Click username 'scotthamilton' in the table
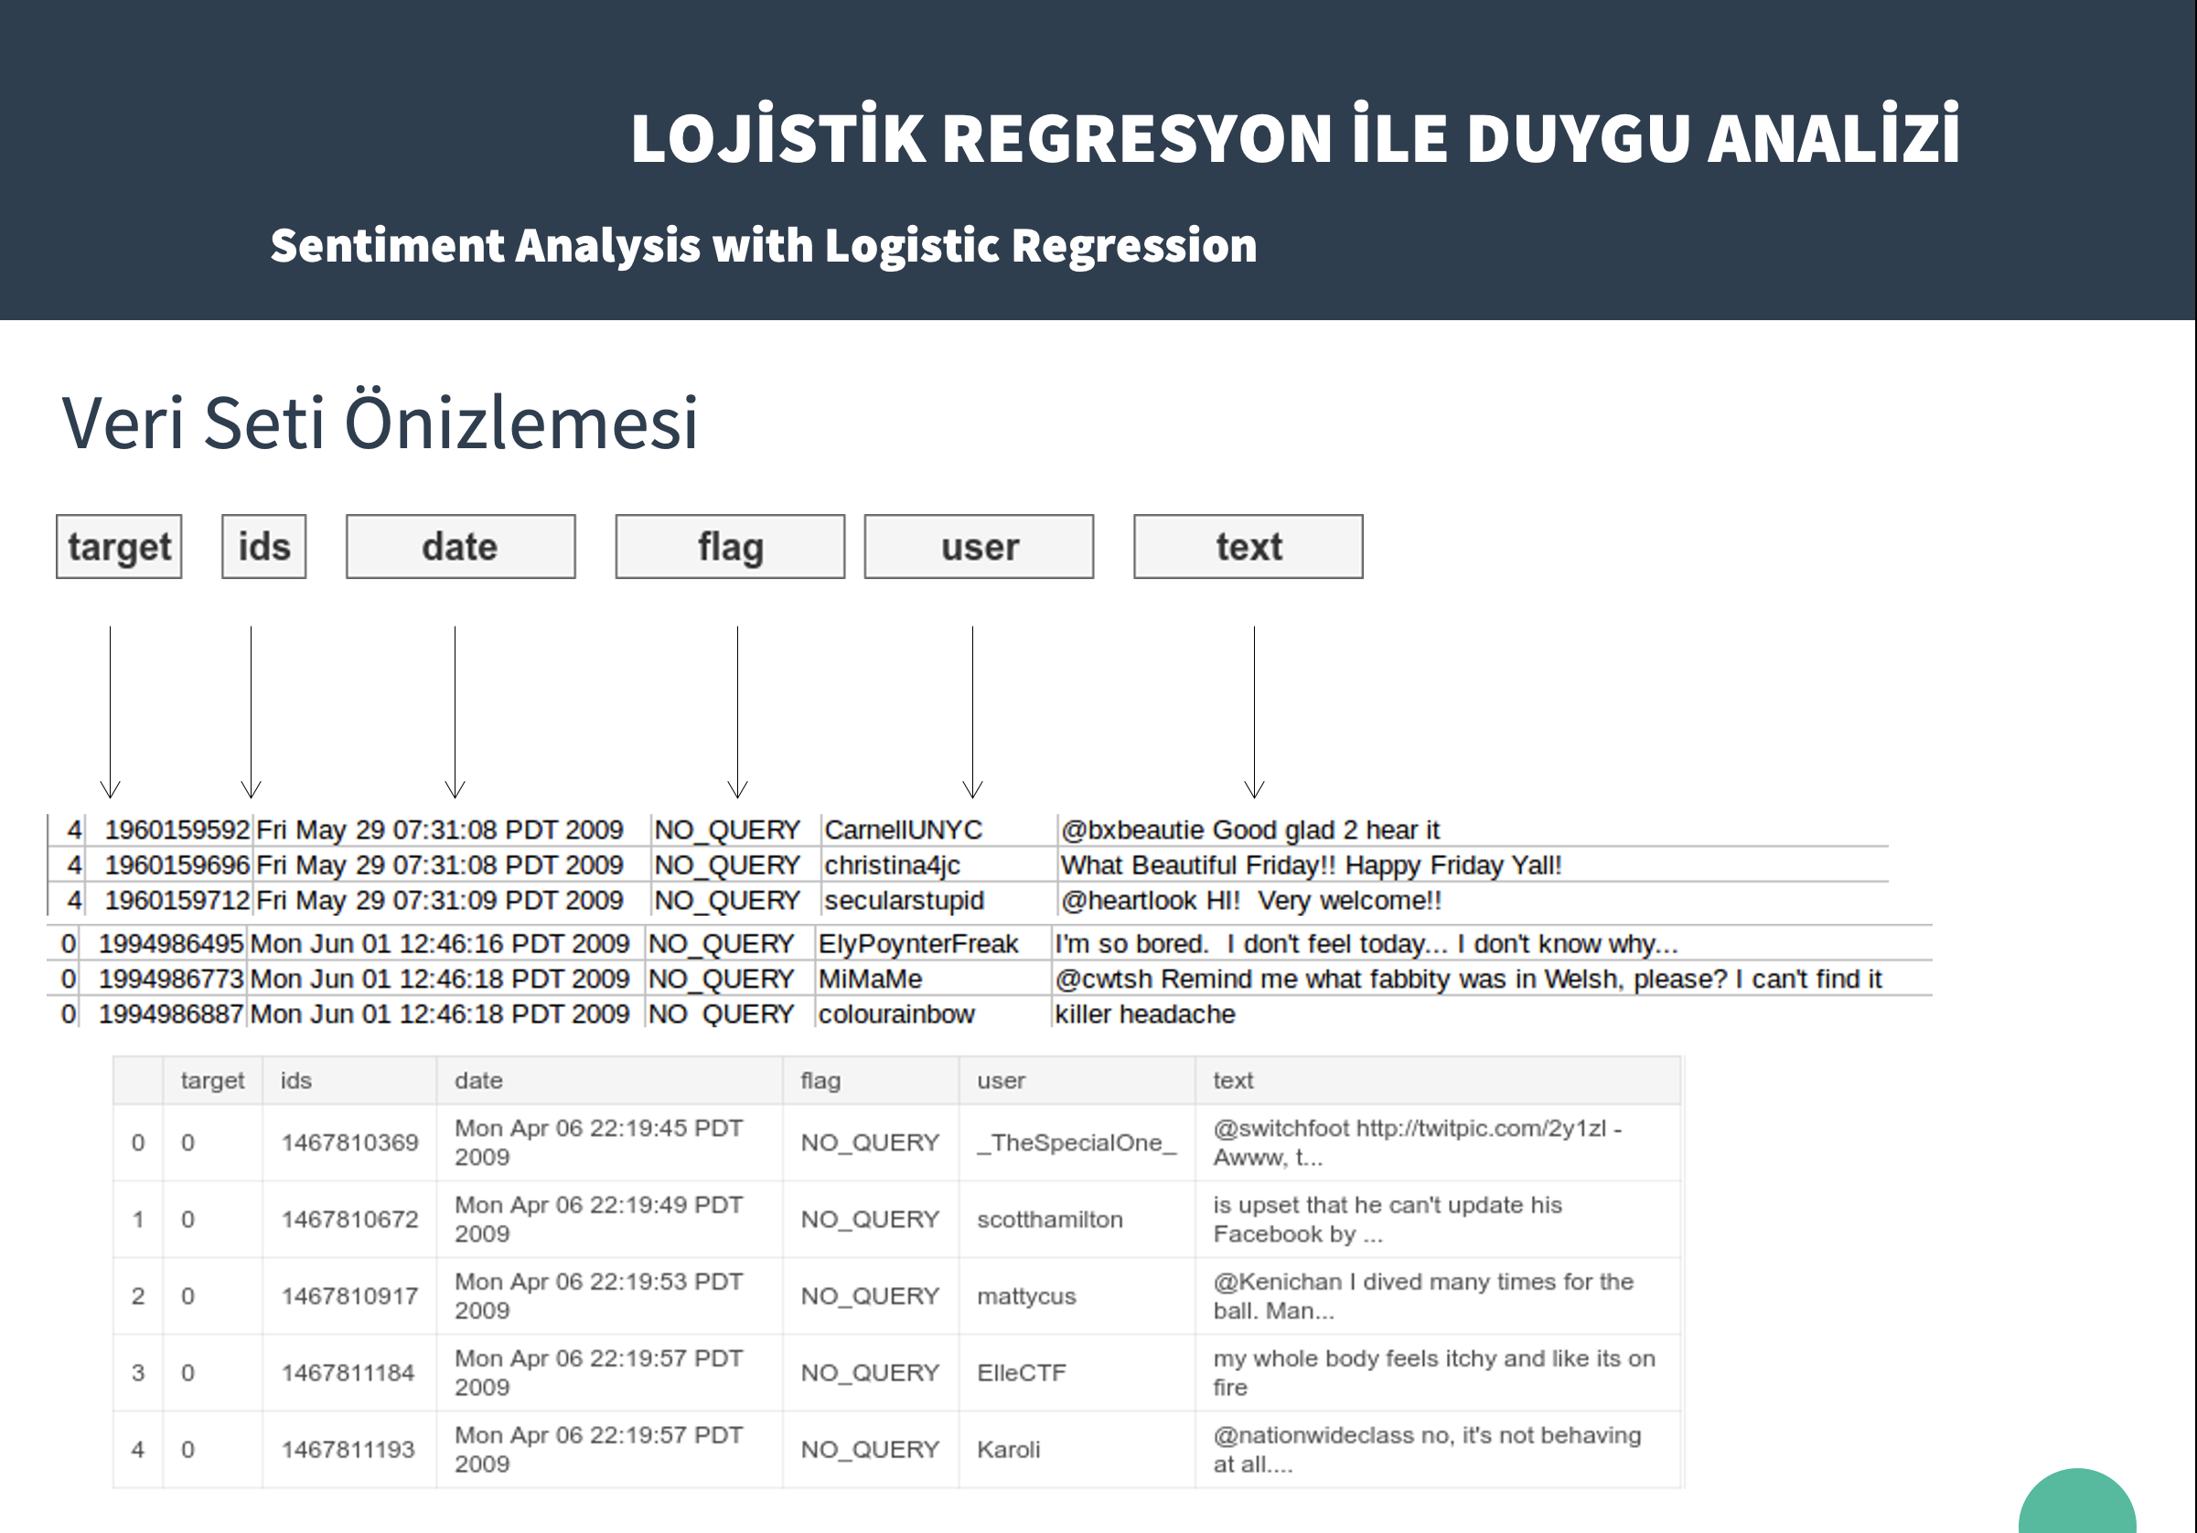Screen dimensions: 2197x1533 tap(1050, 1219)
